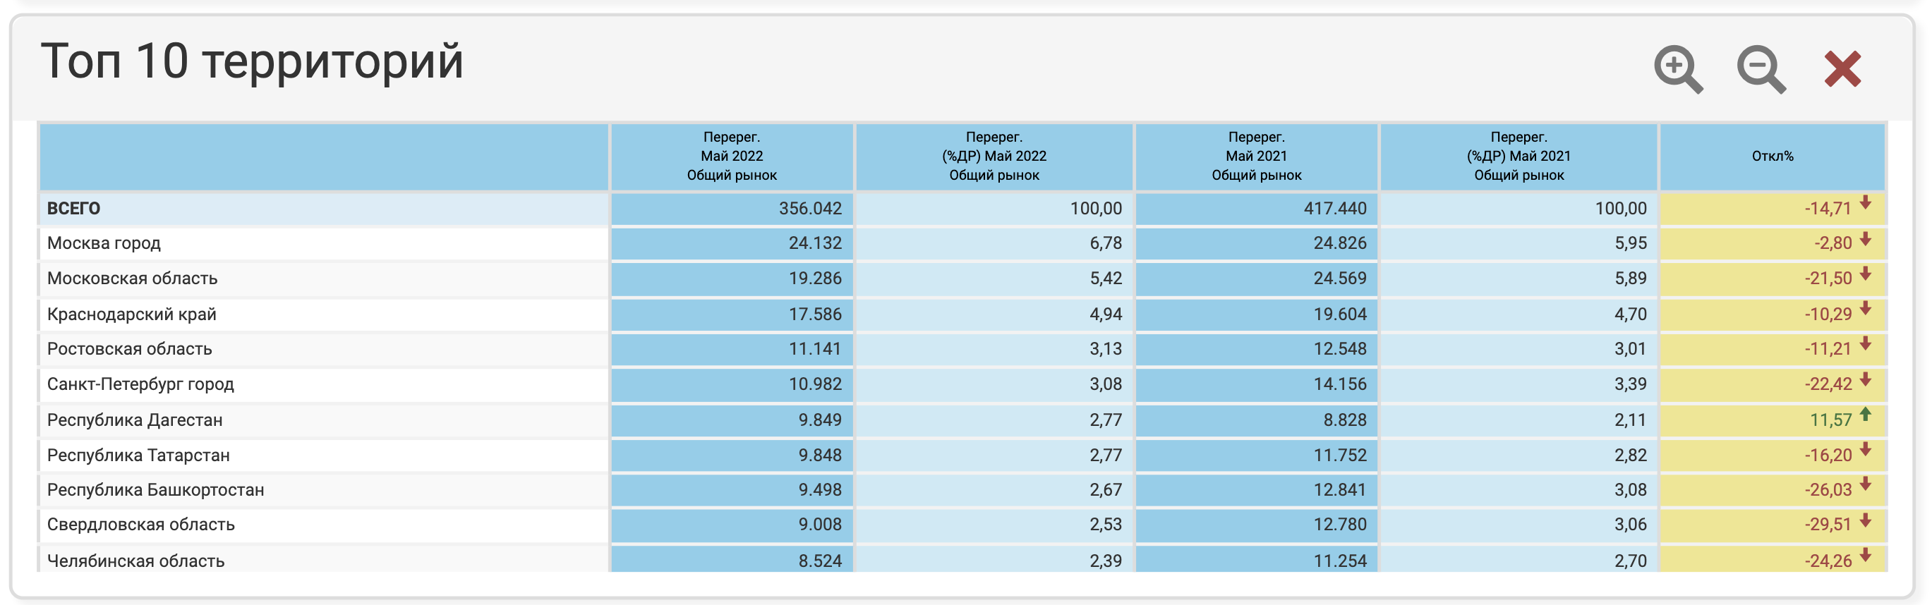Click the red down arrow for Москва город
Viewport: 1932px width, 605px height.
point(1865,239)
